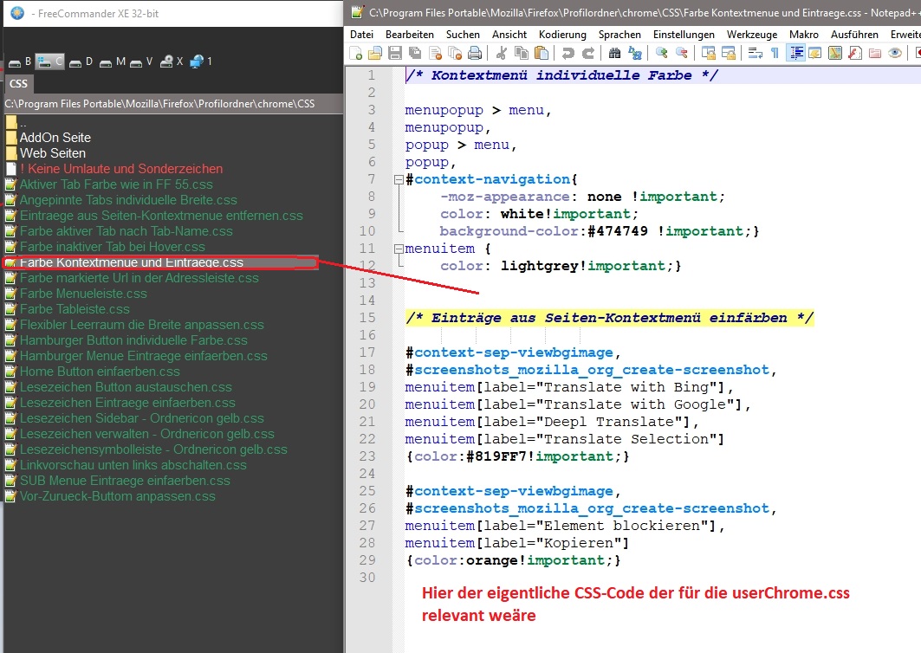
Task: Open the AddOn Seite folder
Action: pos(55,138)
